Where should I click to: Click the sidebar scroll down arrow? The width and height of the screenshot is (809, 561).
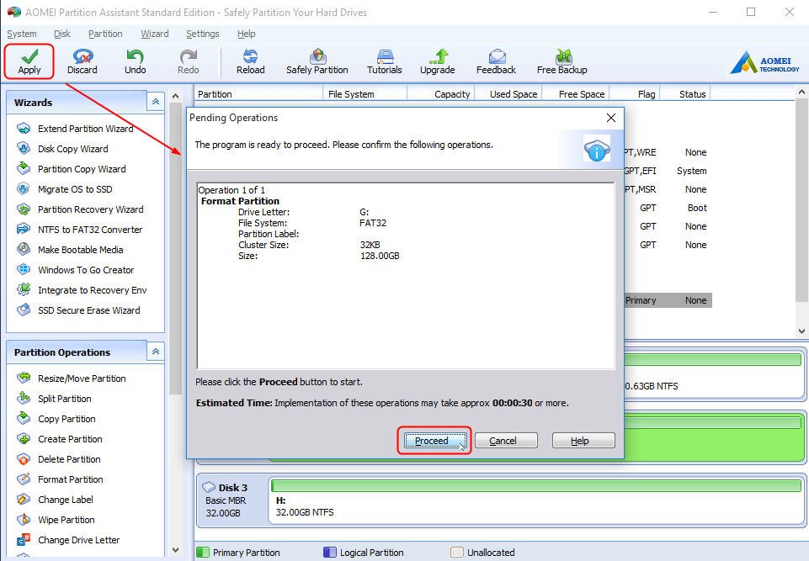(x=175, y=550)
